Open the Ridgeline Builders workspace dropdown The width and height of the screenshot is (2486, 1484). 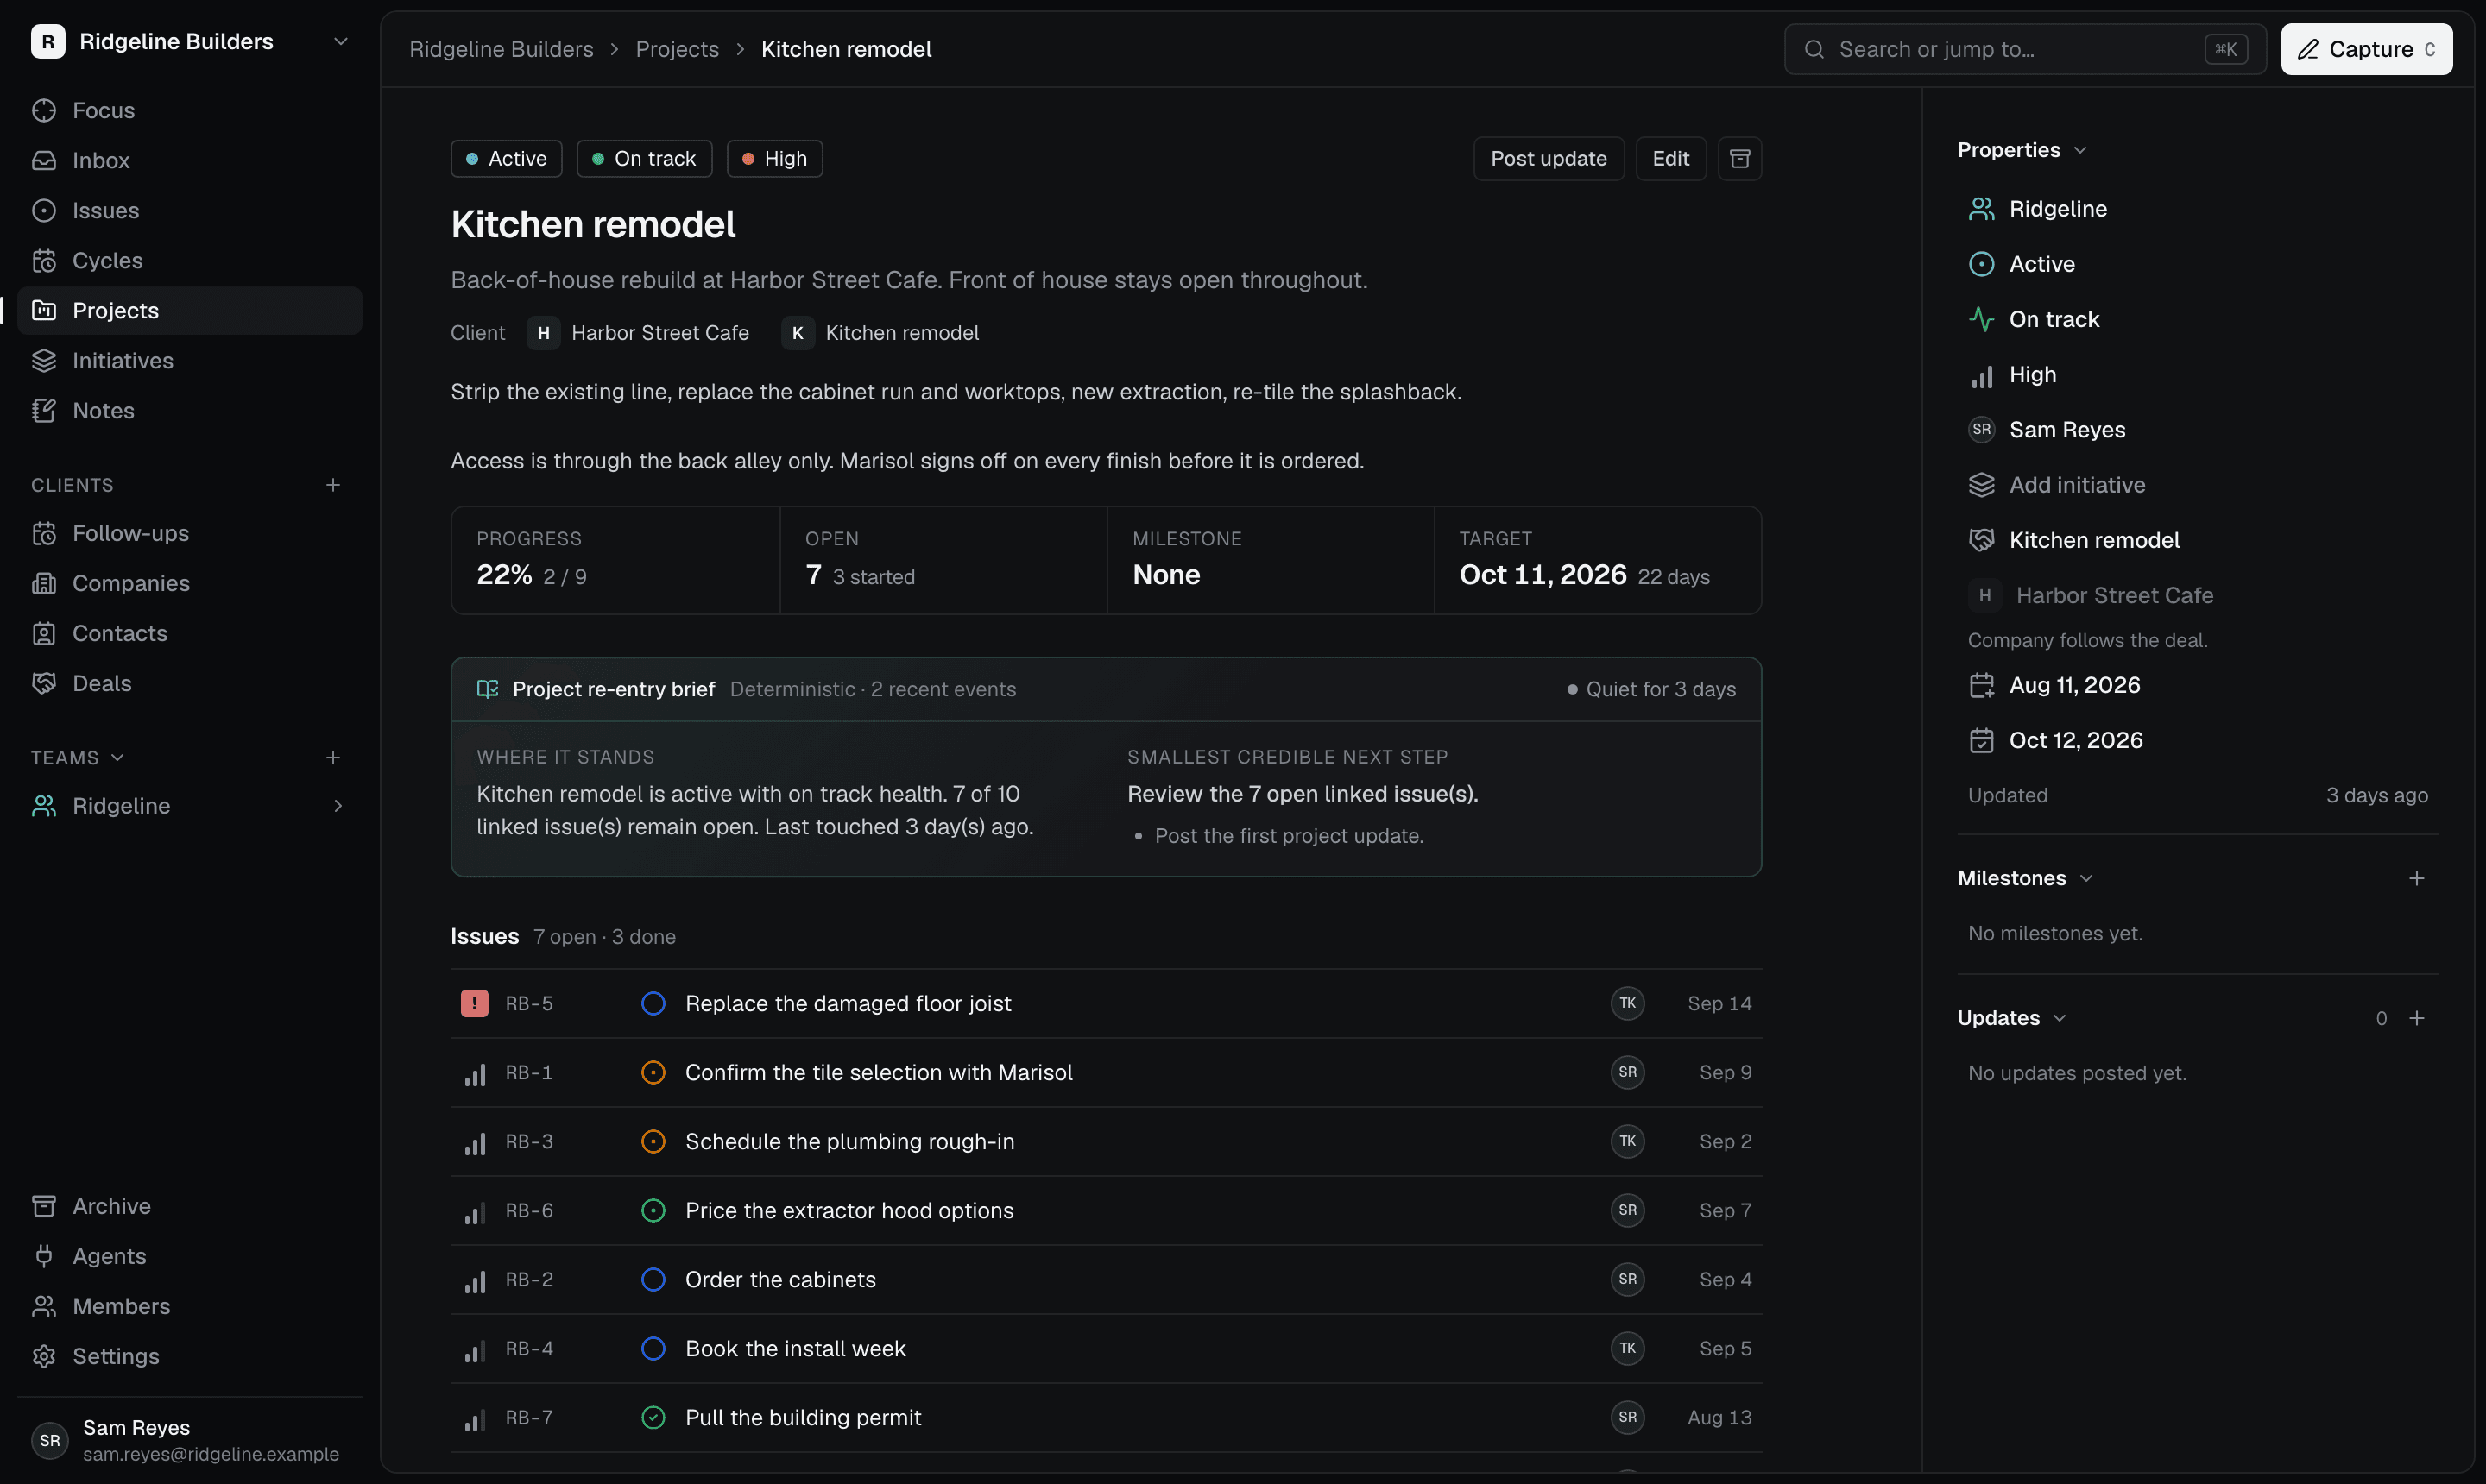pyautogui.click(x=190, y=41)
